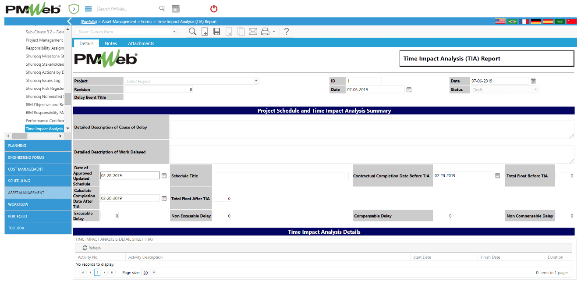Open calendar picker for Contractual Completion Date
Image resolution: width=588 pixels, height=289 pixels.
tap(497, 176)
